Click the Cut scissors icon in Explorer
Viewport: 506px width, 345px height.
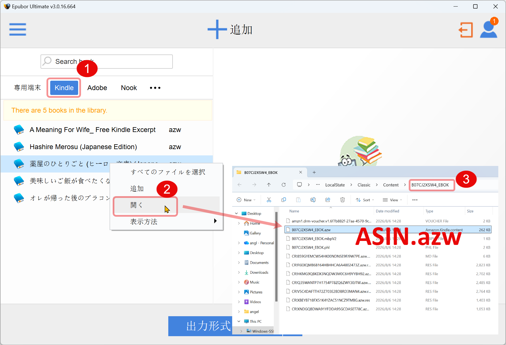[x=269, y=200]
